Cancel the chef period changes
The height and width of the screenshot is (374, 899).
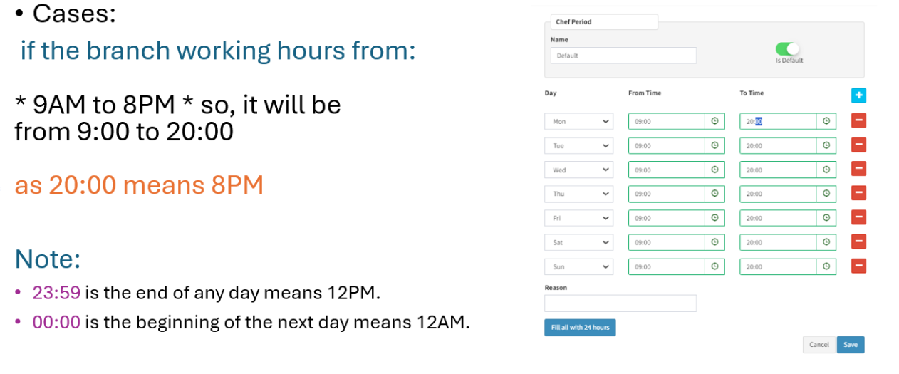coord(819,344)
